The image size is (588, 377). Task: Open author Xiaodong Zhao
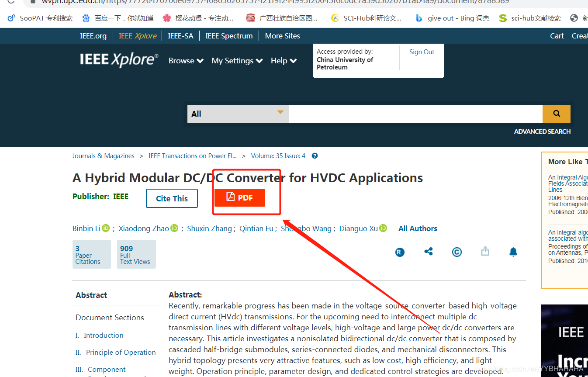click(144, 228)
